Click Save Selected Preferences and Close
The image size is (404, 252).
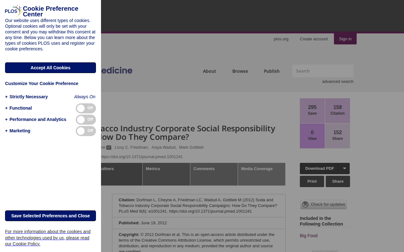pos(50,216)
